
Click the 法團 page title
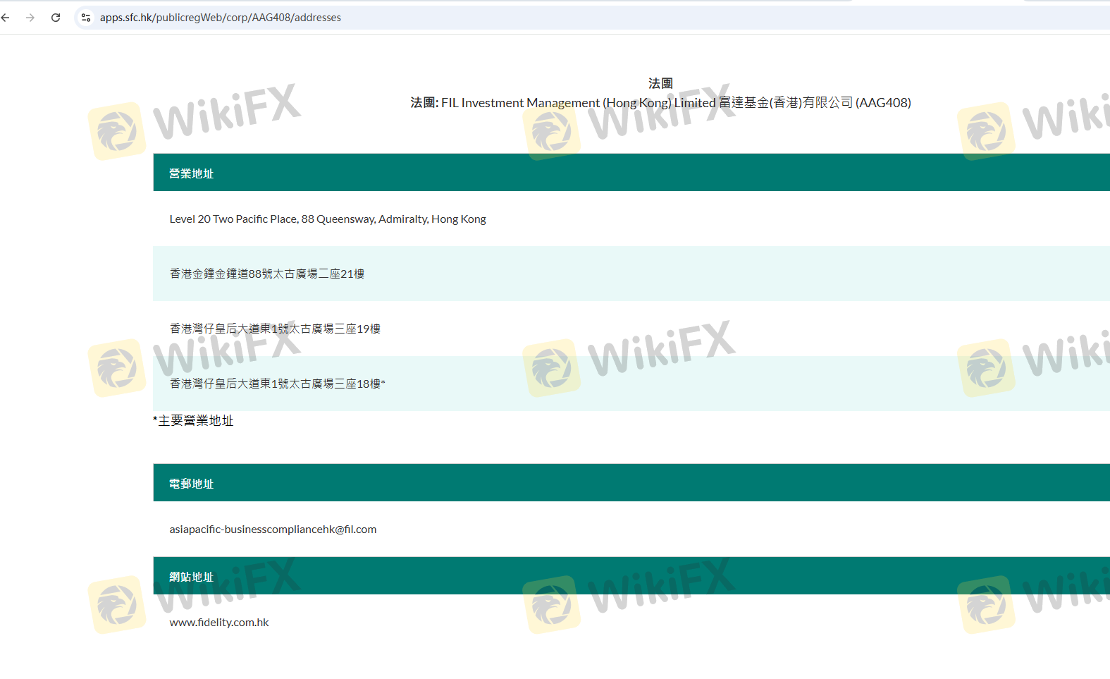pos(660,83)
